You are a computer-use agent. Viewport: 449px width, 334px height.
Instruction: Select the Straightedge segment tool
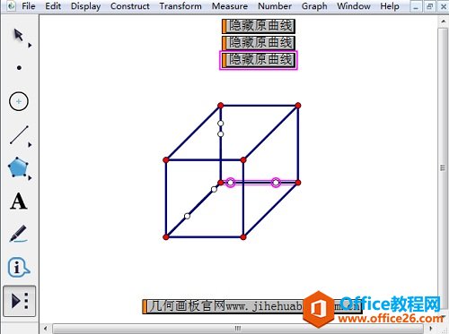pos(19,135)
